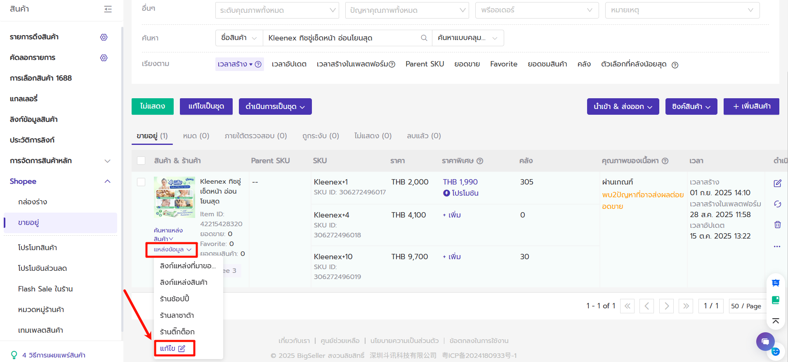Collapse sidebar using the top menu icon
The height and width of the screenshot is (362, 788).
(x=108, y=9)
